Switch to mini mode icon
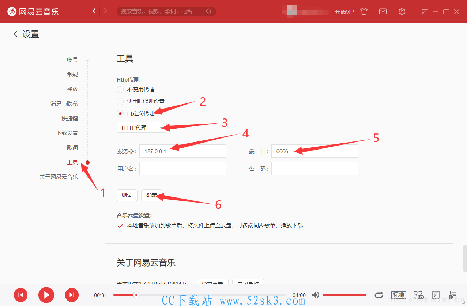This screenshot has height=306, width=467. click(425, 12)
